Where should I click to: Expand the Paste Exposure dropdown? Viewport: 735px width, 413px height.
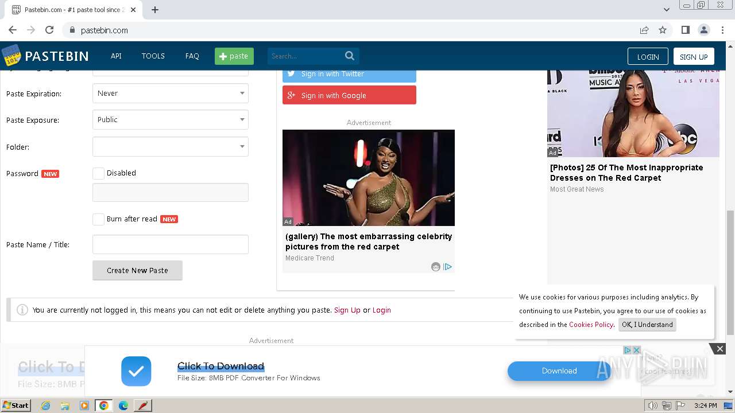click(x=171, y=119)
